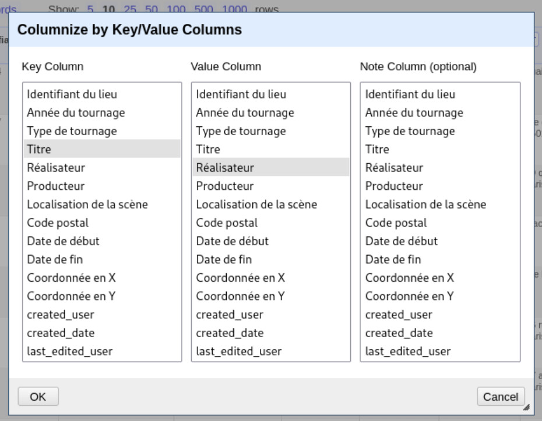Choose Type de tournage in Key Column
542x421 pixels.
point(72,131)
